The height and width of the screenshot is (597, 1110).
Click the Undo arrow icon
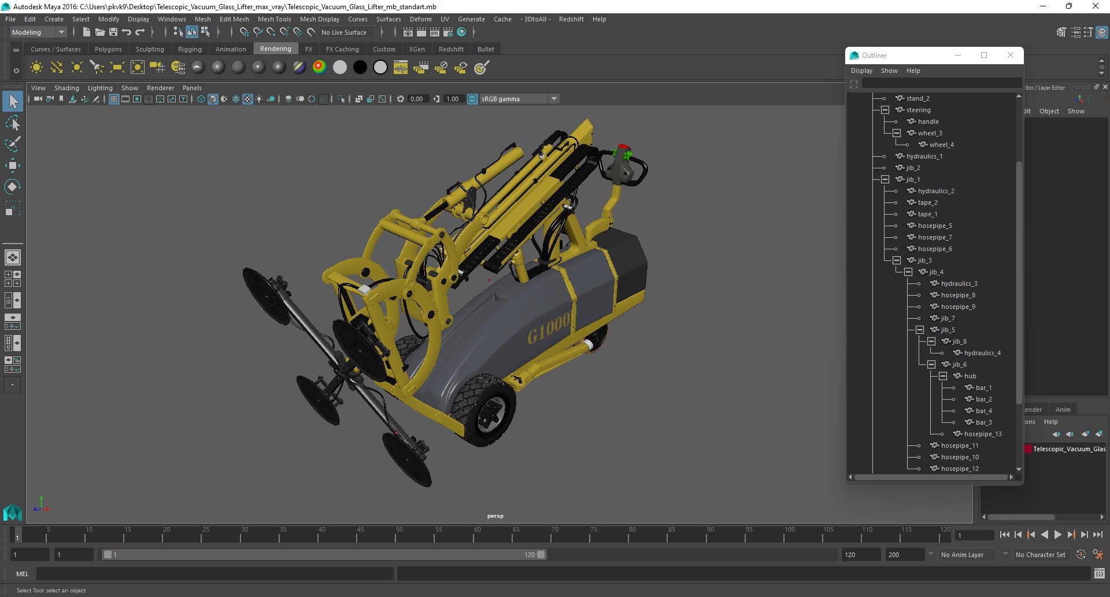pyautogui.click(x=127, y=32)
